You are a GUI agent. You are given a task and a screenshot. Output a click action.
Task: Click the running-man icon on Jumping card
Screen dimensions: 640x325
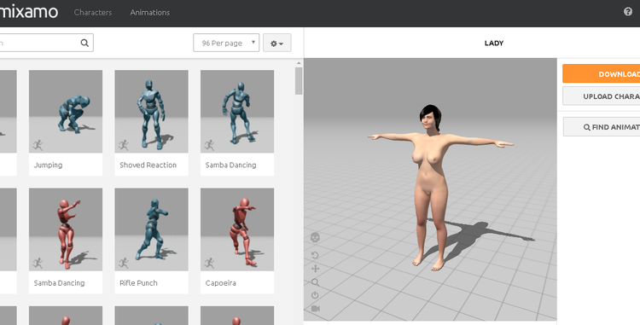tap(38, 145)
